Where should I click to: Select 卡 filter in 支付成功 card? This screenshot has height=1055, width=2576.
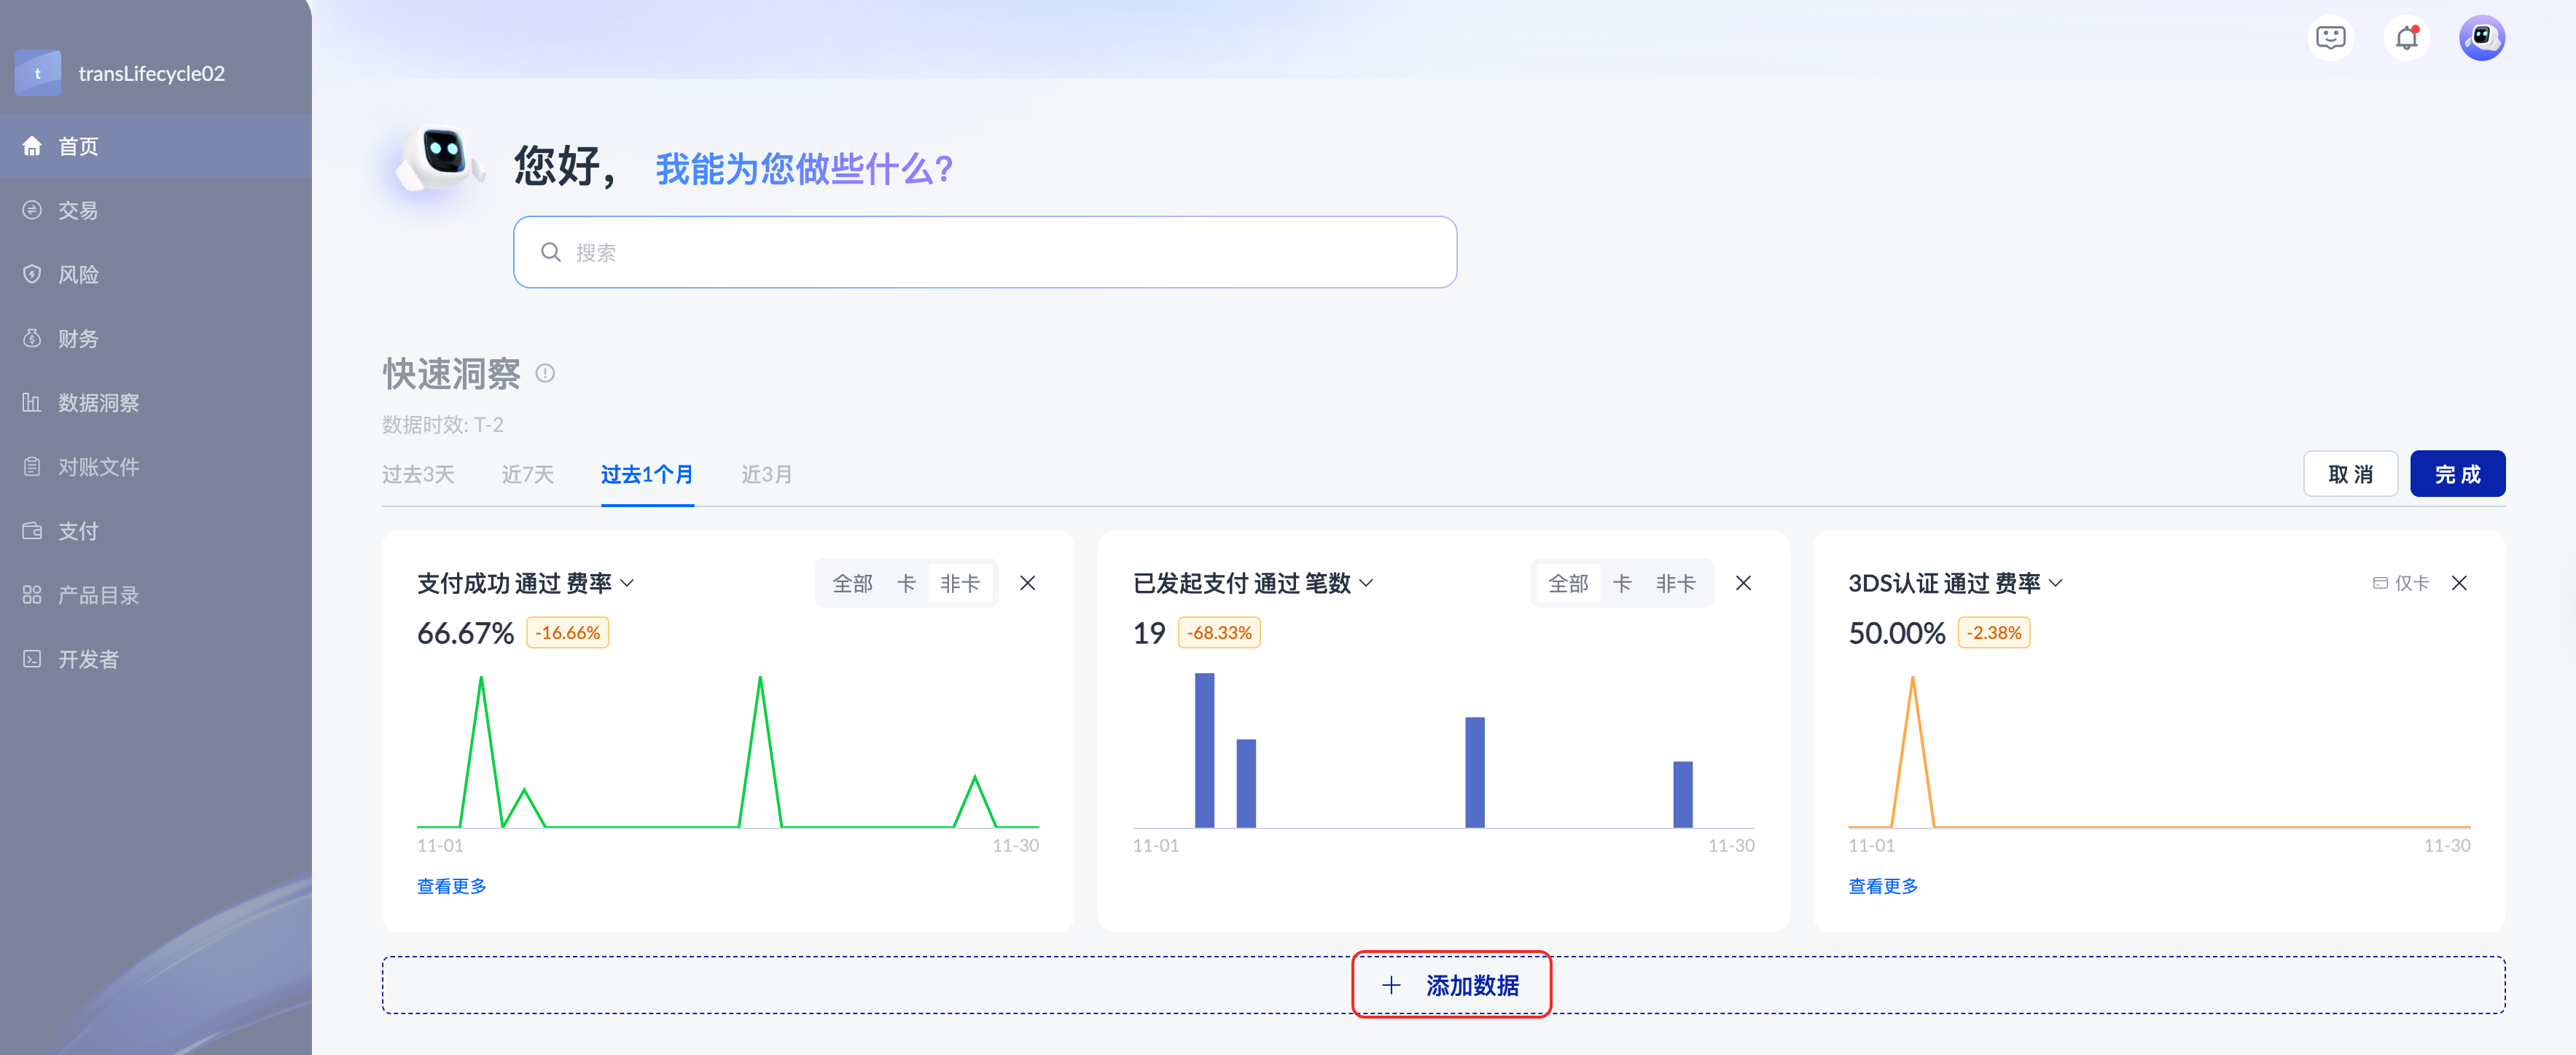pos(906,583)
